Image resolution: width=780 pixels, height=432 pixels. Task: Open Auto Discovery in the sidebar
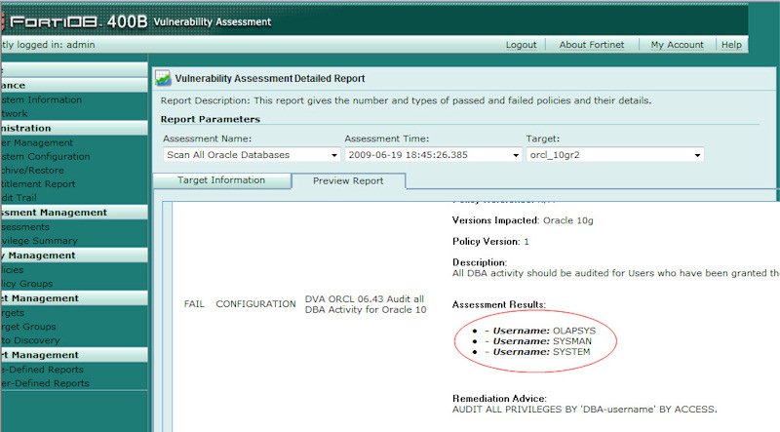[30, 340]
